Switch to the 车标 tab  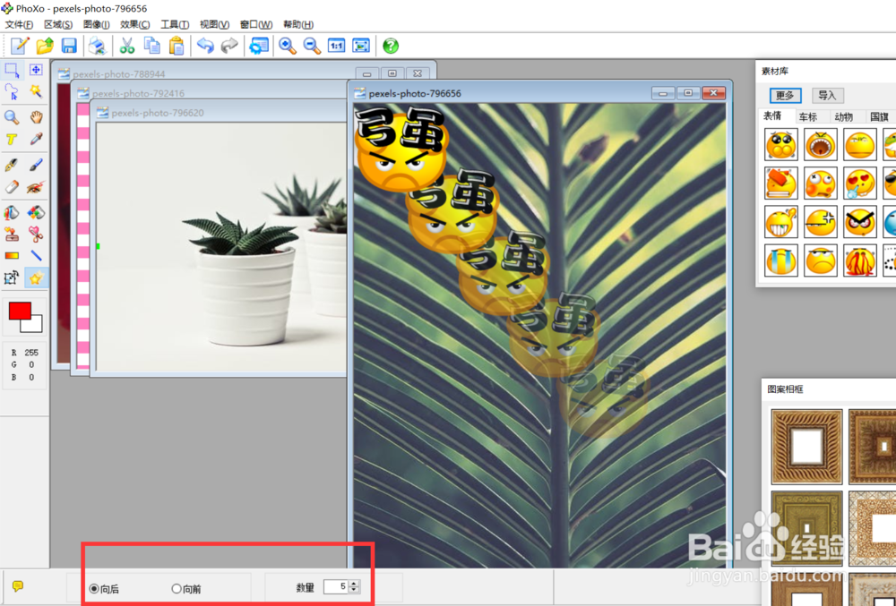[808, 117]
